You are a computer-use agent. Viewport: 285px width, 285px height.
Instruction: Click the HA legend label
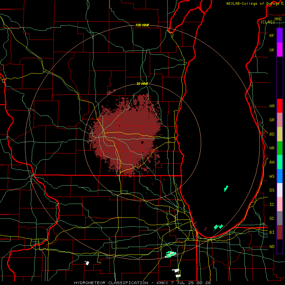[x=272, y=106]
